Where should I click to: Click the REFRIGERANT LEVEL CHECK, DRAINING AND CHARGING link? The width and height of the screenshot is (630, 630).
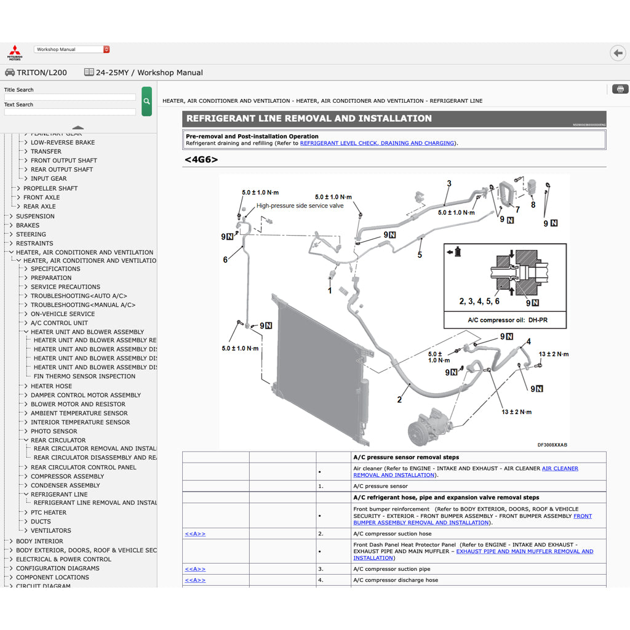(x=378, y=143)
